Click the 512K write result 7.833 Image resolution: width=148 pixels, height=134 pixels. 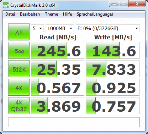113,69
